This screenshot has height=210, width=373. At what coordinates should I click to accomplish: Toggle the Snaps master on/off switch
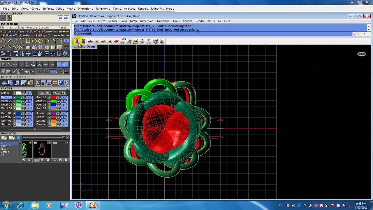click(x=63, y=64)
